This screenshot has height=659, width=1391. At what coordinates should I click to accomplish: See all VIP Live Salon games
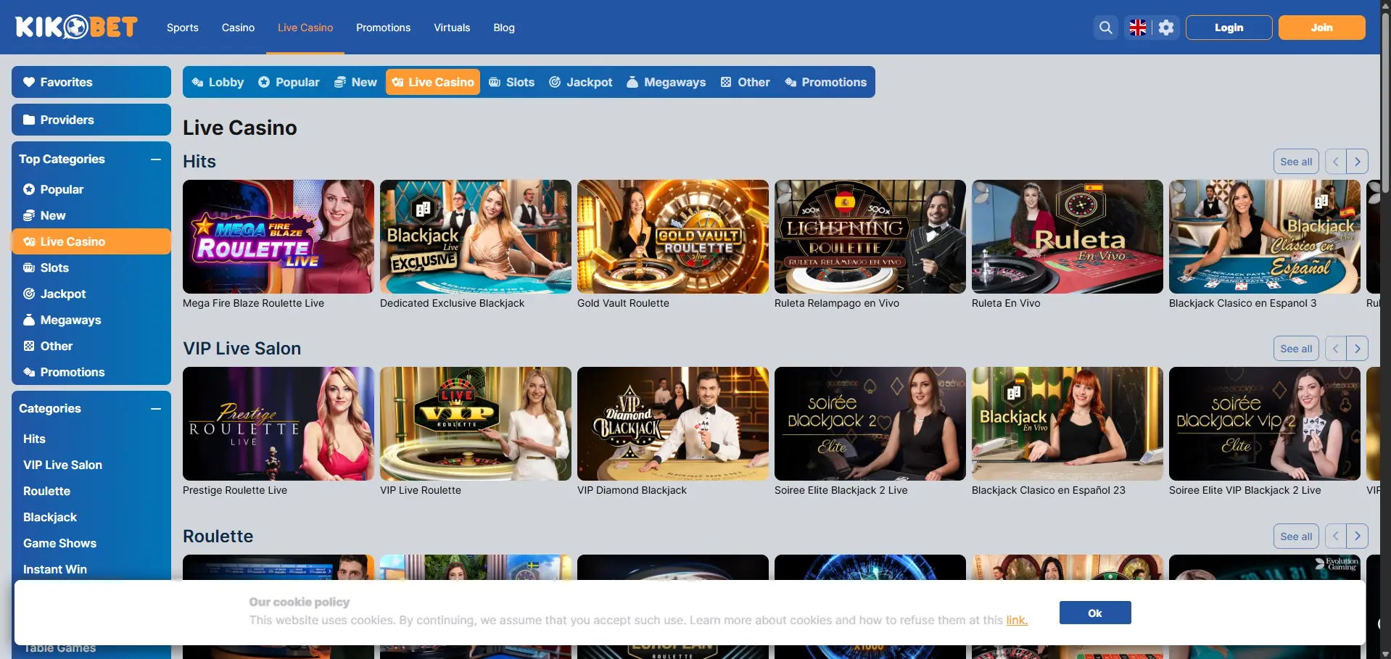[x=1296, y=349]
